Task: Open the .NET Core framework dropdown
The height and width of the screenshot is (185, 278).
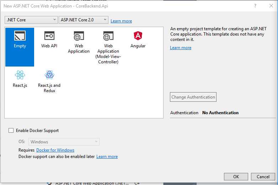Action: pyautogui.click(x=31, y=20)
